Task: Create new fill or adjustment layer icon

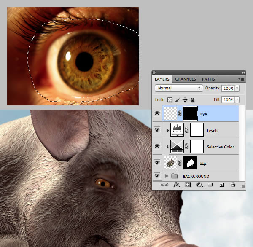Action: (199, 185)
